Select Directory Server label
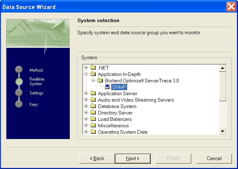 [x=115, y=113]
